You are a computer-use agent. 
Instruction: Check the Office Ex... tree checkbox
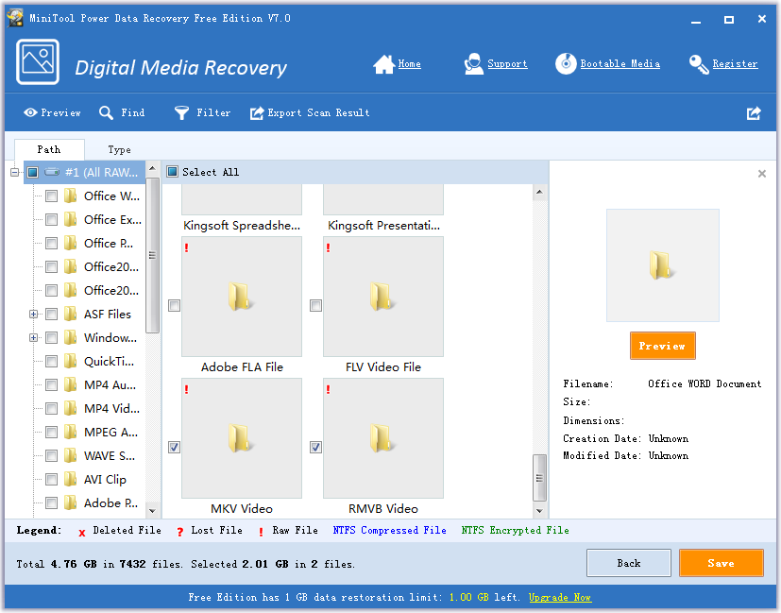(51, 220)
